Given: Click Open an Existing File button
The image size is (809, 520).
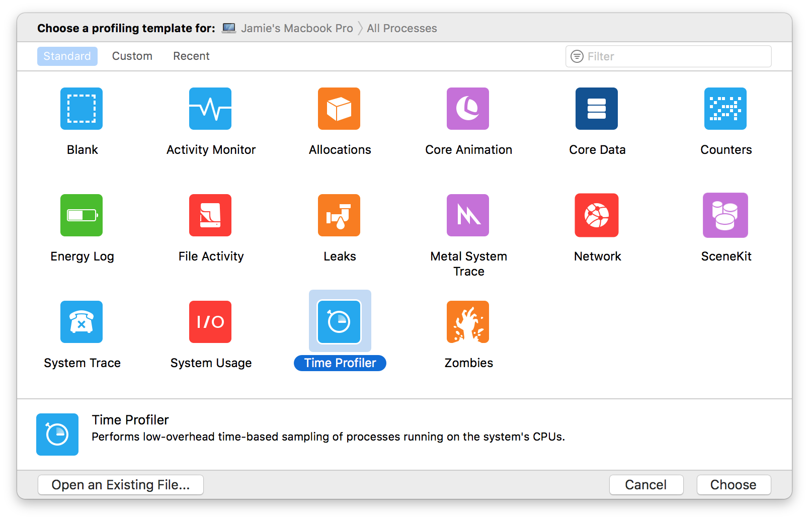Looking at the screenshot, I should tap(121, 485).
